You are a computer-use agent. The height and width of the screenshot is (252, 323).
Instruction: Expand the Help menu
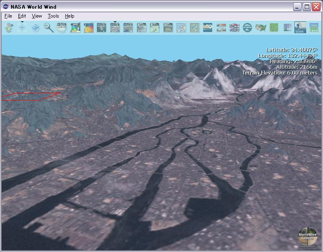(x=70, y=16)
